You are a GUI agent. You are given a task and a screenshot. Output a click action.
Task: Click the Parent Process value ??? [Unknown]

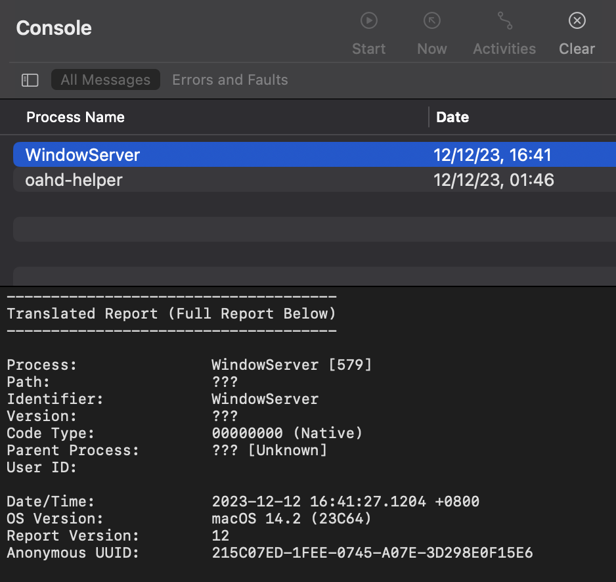coord(269,450)
